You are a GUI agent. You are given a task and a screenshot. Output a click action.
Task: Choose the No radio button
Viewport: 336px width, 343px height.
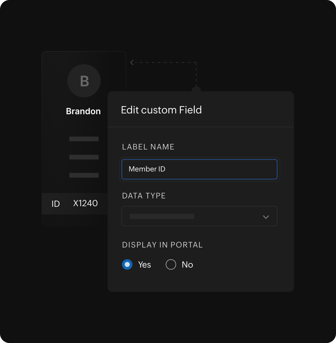(x=171, y=265)
